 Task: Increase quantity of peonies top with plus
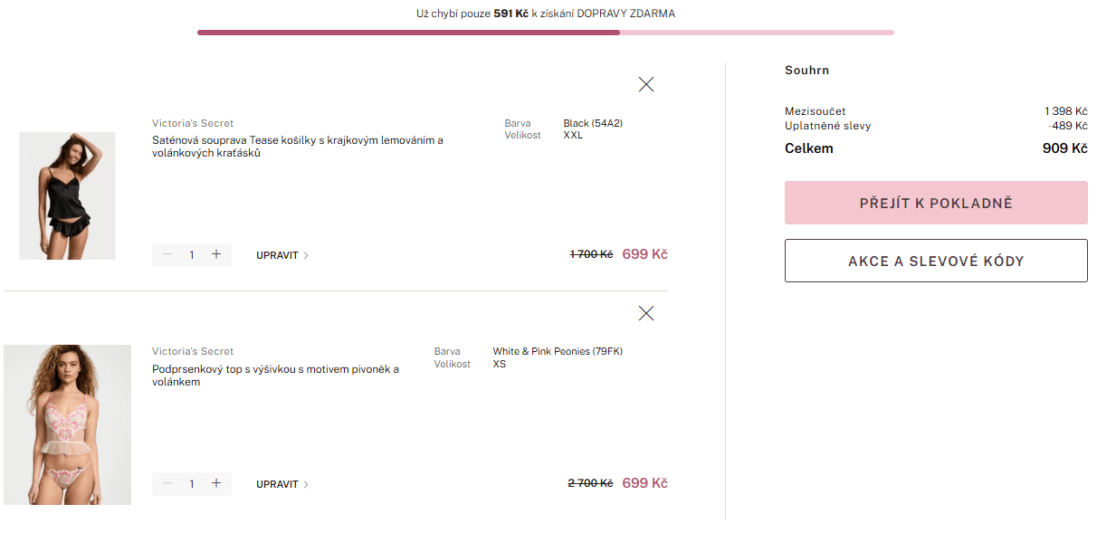pyautogui.click(x=216, y=484)
